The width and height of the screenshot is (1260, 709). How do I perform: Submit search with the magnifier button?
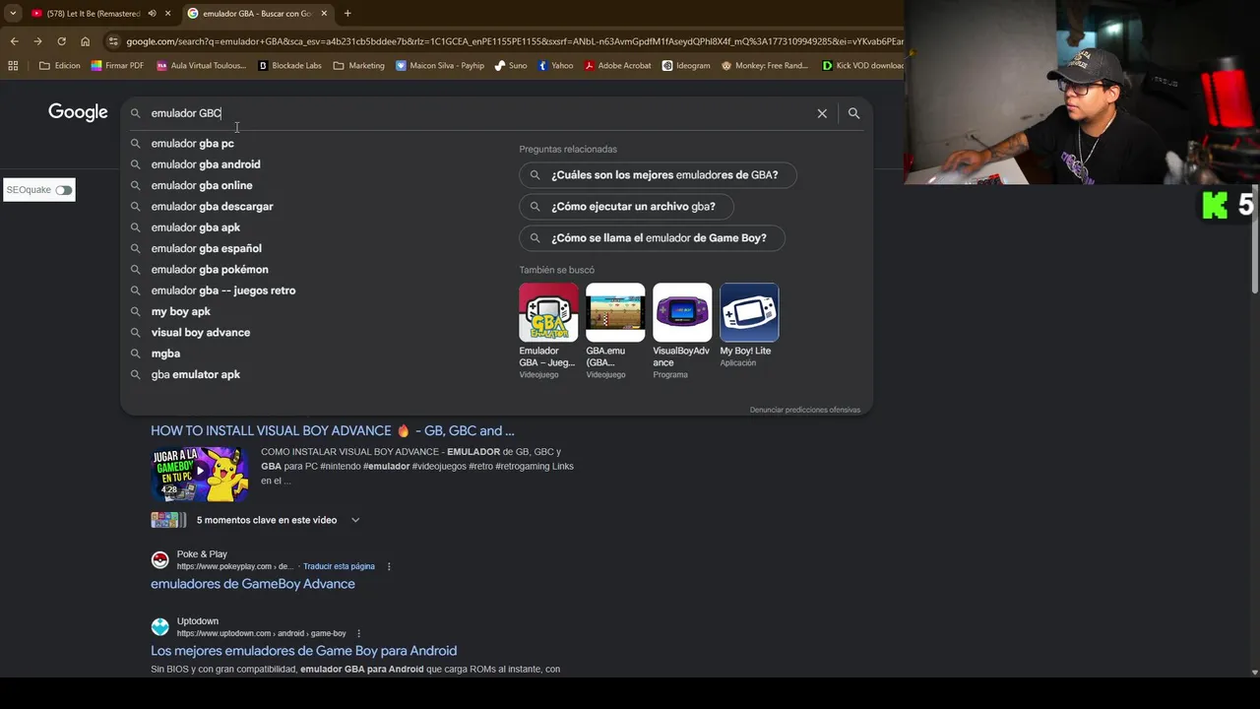[x=853, y=113]
